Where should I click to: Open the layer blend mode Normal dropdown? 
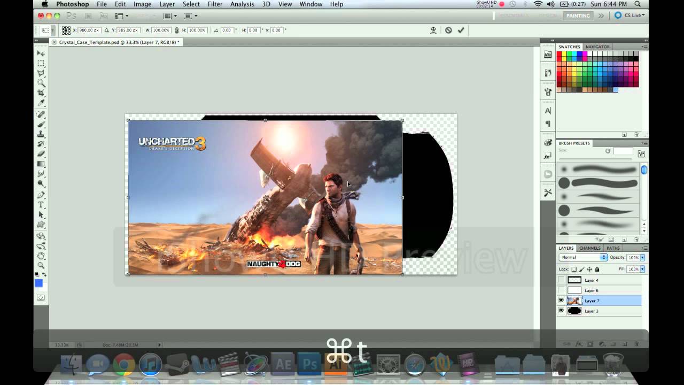click(584, 257)
